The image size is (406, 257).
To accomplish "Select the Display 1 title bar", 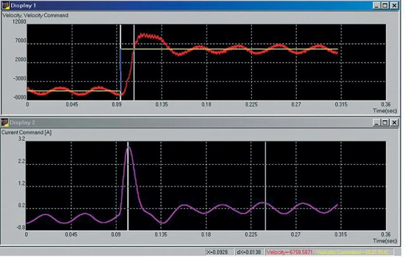I will 190,5.
